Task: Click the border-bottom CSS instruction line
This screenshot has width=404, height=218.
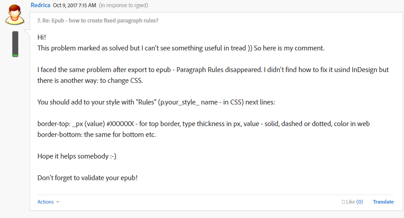Action: point(97,135)
